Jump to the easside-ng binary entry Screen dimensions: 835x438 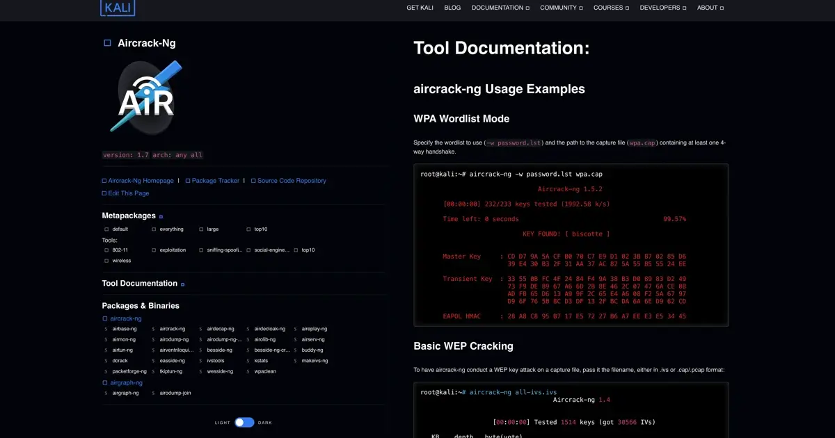pyautogui.click(x=172, y=361)
